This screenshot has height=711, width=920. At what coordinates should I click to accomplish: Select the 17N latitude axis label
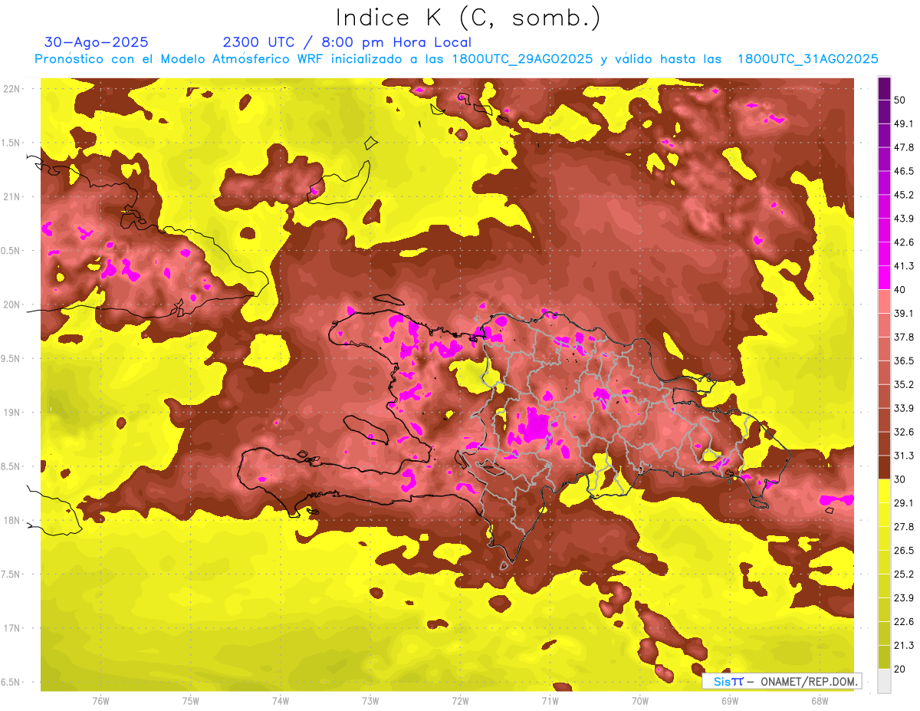(13, 628)
